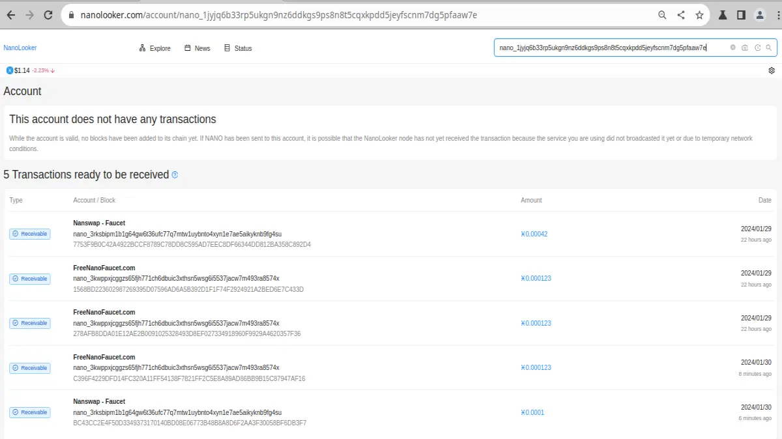Reload the page

click(x=48, y=15)
